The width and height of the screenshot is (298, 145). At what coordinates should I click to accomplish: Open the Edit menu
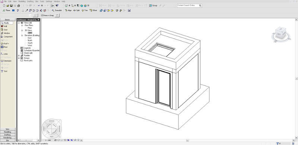(10, 1)
